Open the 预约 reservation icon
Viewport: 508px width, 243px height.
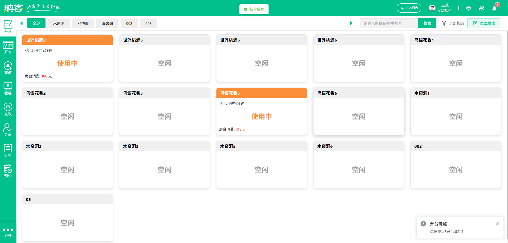click(8, 171)
